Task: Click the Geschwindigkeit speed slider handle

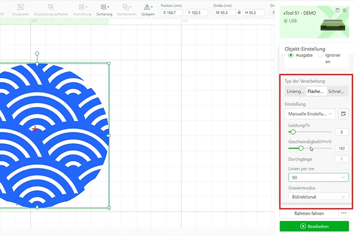Action: pos(301,148)
